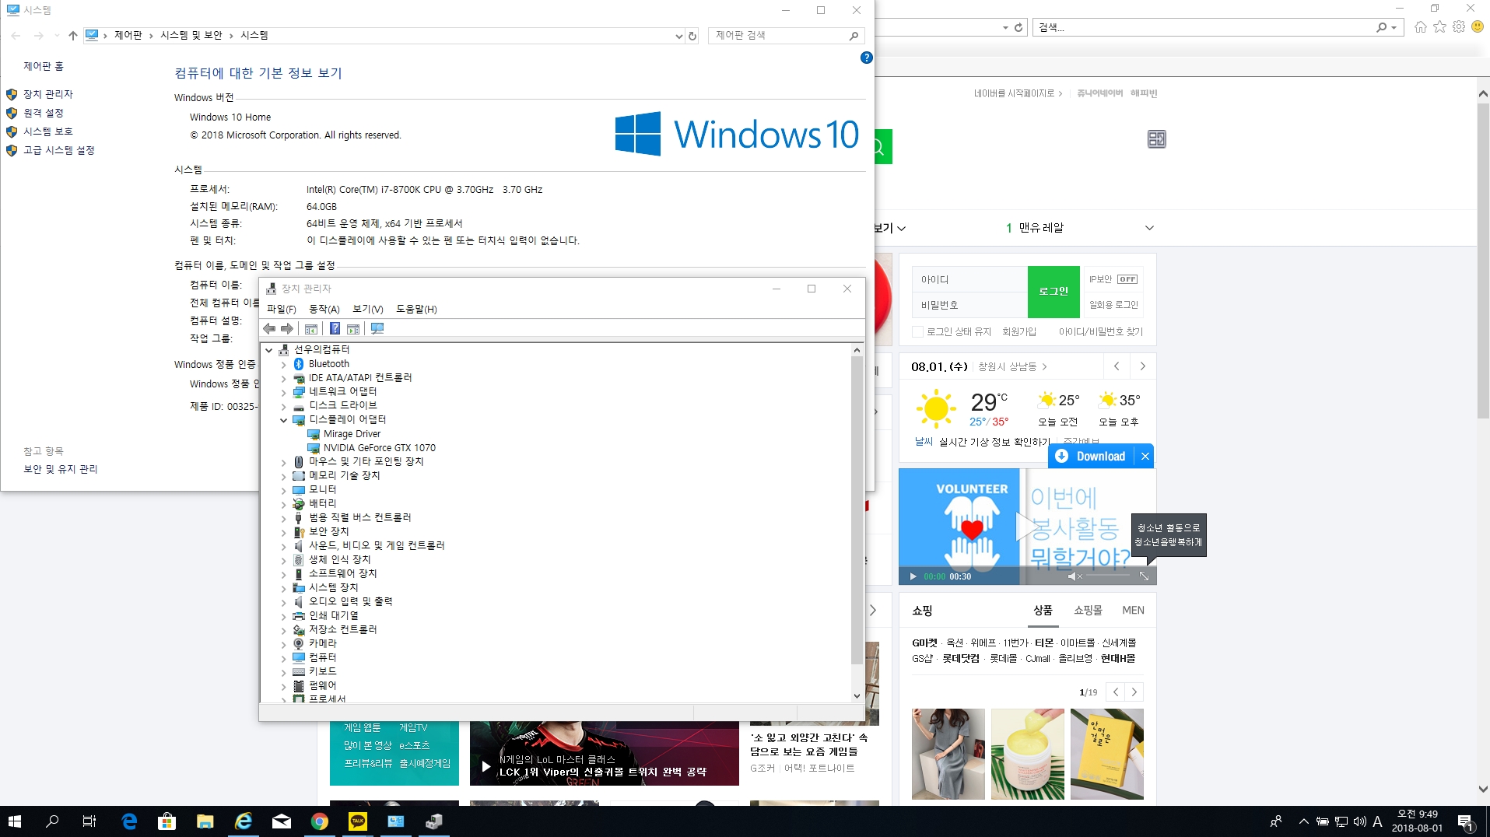Image resolution: width=1490 pixels, height=837 pixels.
Task: Select the Mirage Driver device
Action: click(352, 434)
